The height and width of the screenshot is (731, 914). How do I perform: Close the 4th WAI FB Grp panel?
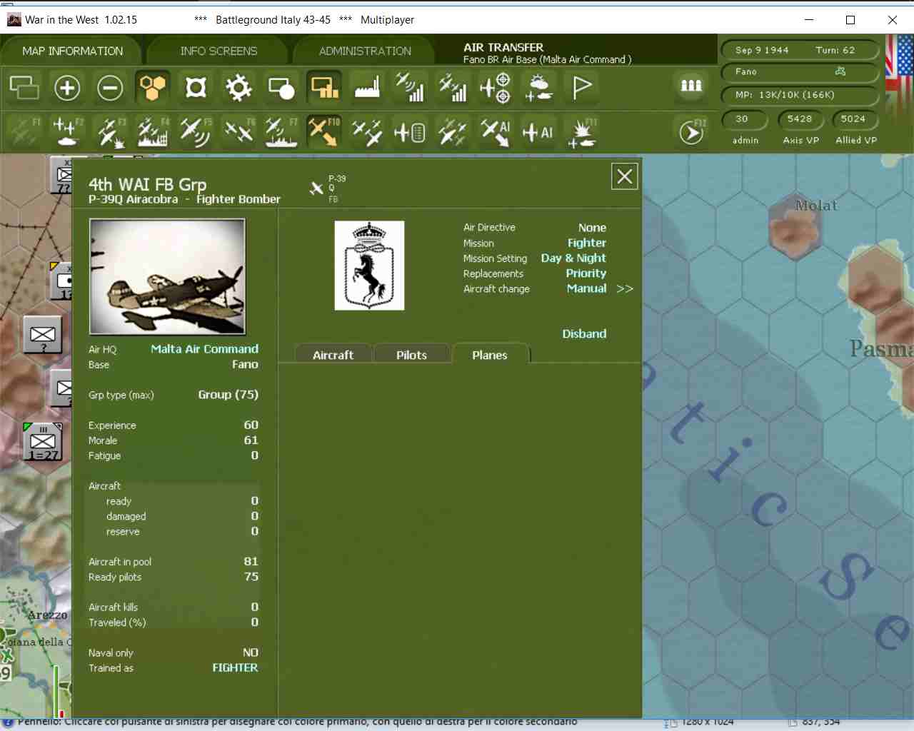[625, 176]
